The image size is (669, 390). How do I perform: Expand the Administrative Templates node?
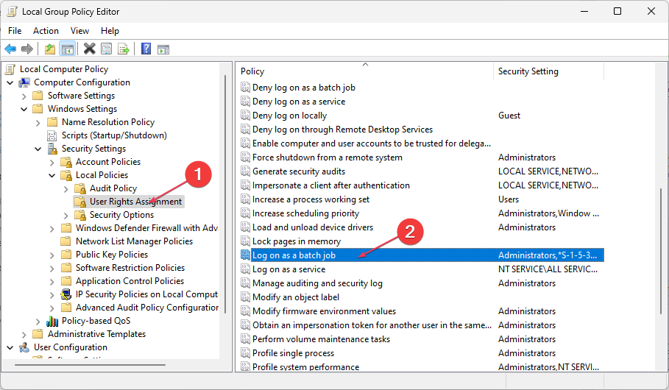24,334
